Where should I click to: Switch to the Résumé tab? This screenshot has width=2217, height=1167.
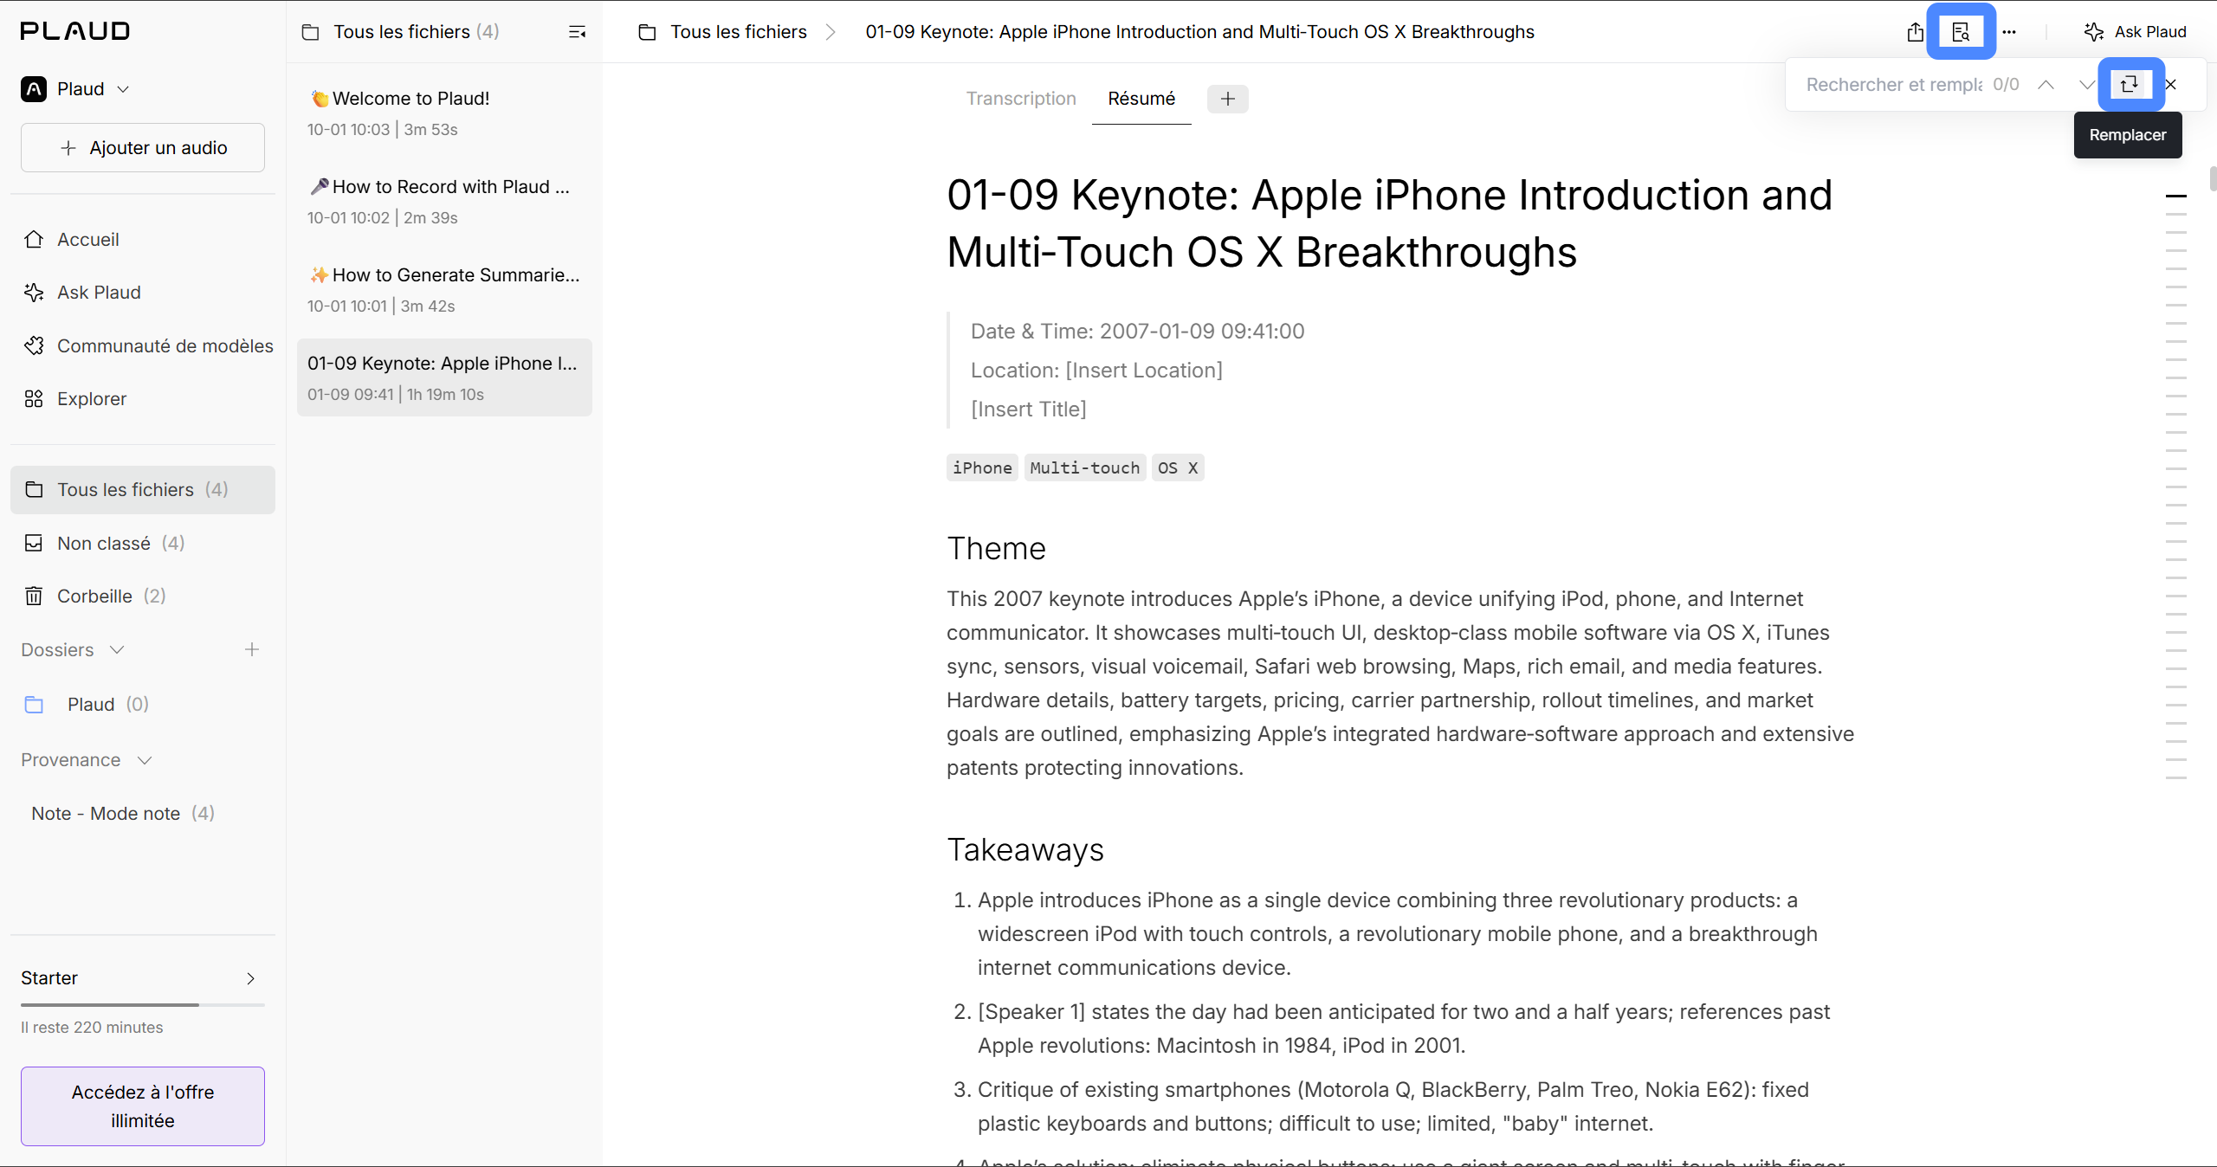(1141, 99)
